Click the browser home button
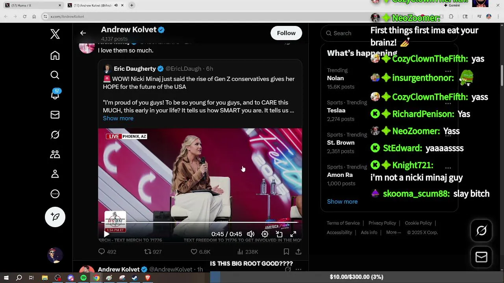Viewport: 504px width, 283px height. [x=34, y=17]
